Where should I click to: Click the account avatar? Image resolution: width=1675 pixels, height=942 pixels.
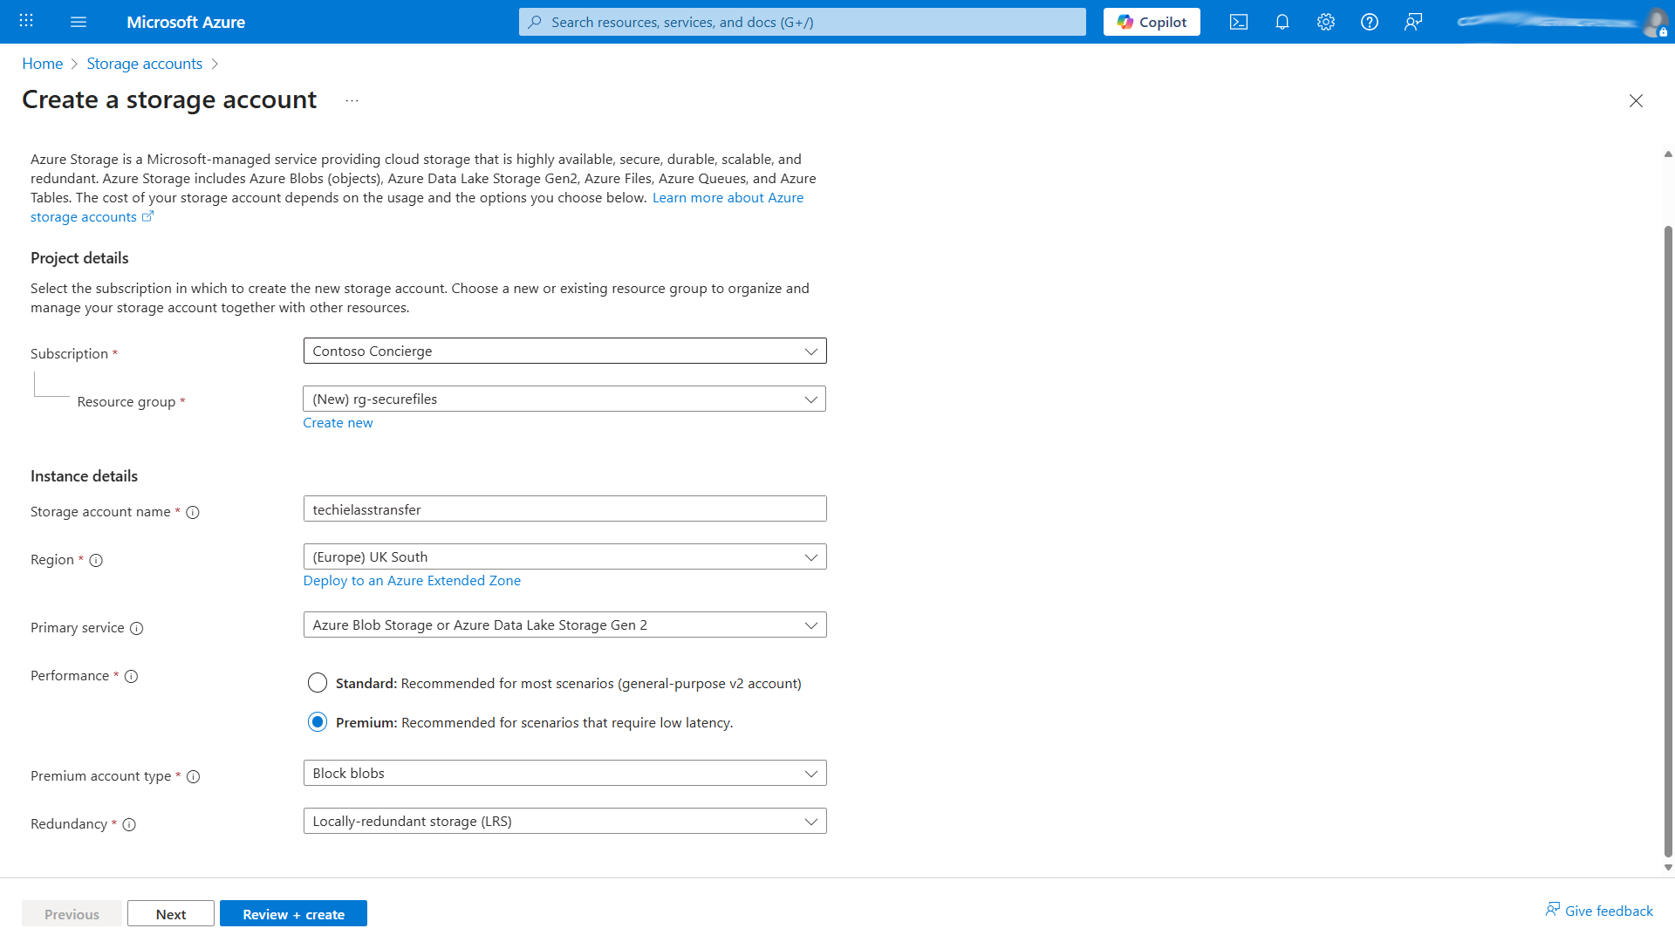pyautogui.click(x=1656, y=24)
